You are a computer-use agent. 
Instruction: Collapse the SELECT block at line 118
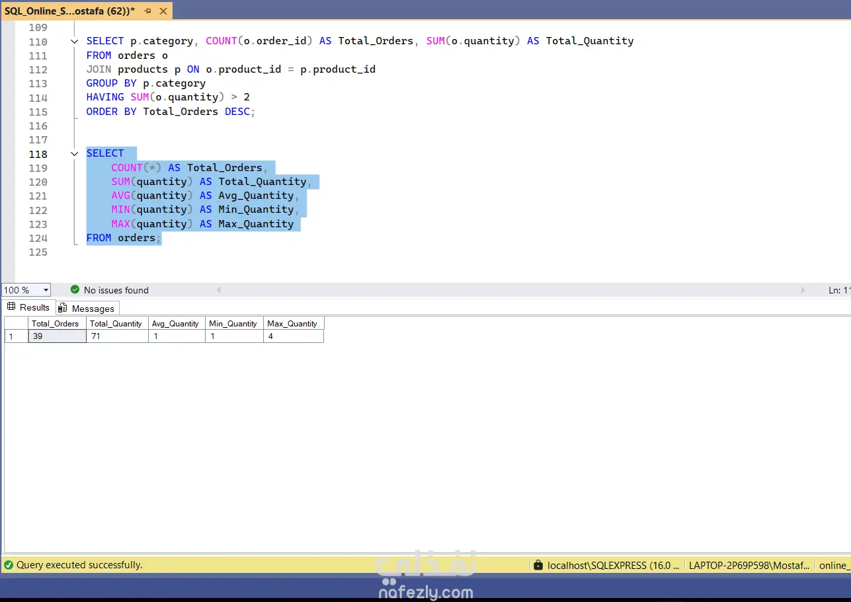[75, 153]
